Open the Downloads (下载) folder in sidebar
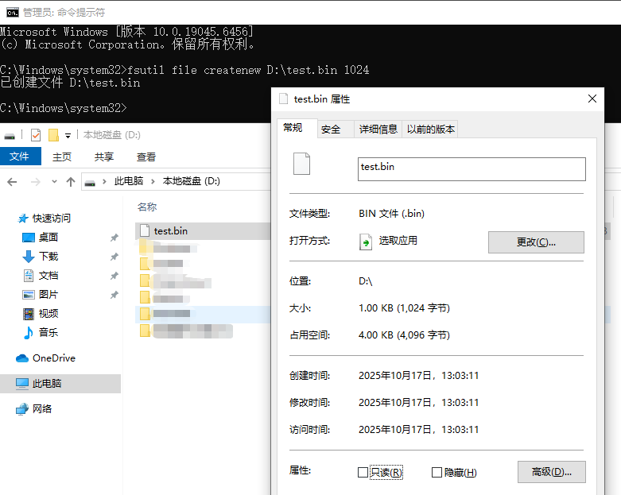The width and height of the screenshot is (621, 495). pos(48,257)
